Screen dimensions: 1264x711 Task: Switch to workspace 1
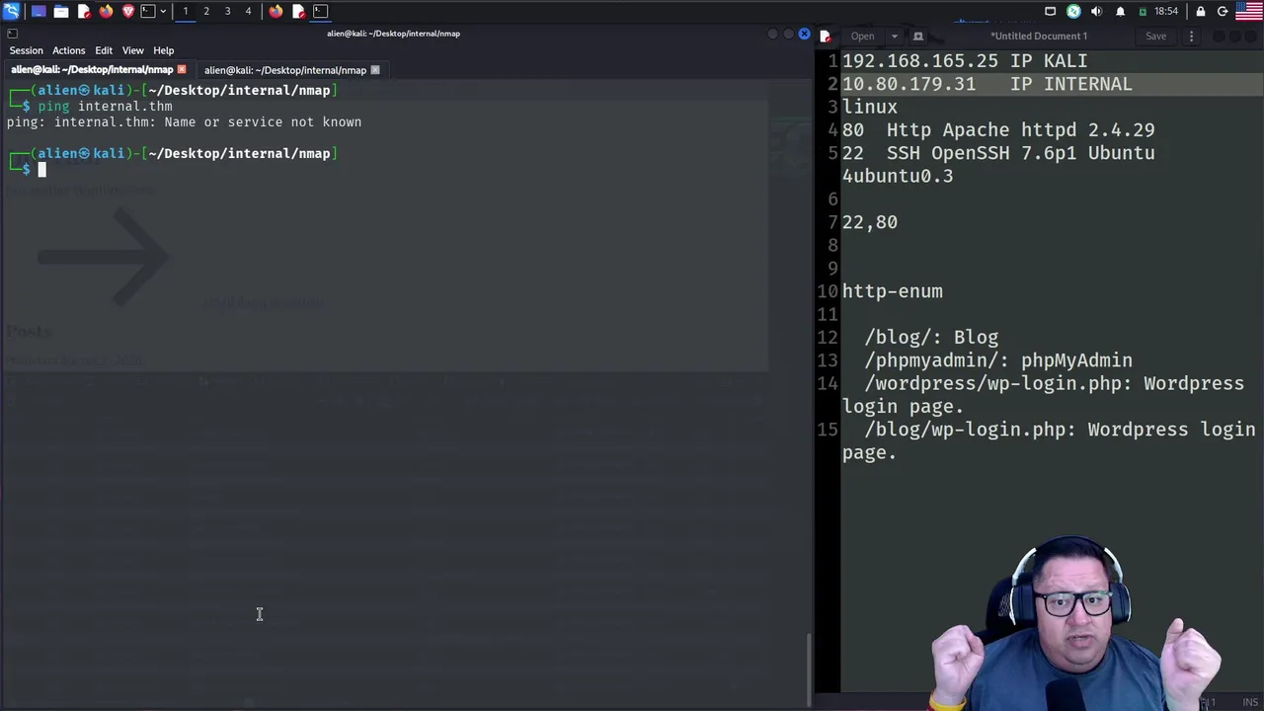pos(185,11)
